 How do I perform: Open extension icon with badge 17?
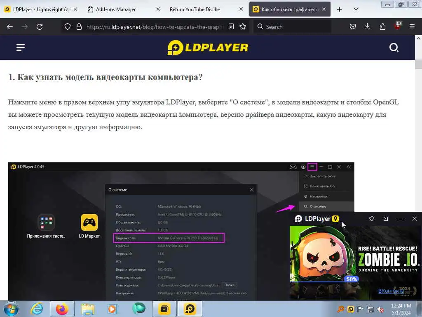[x=397, y=26]
